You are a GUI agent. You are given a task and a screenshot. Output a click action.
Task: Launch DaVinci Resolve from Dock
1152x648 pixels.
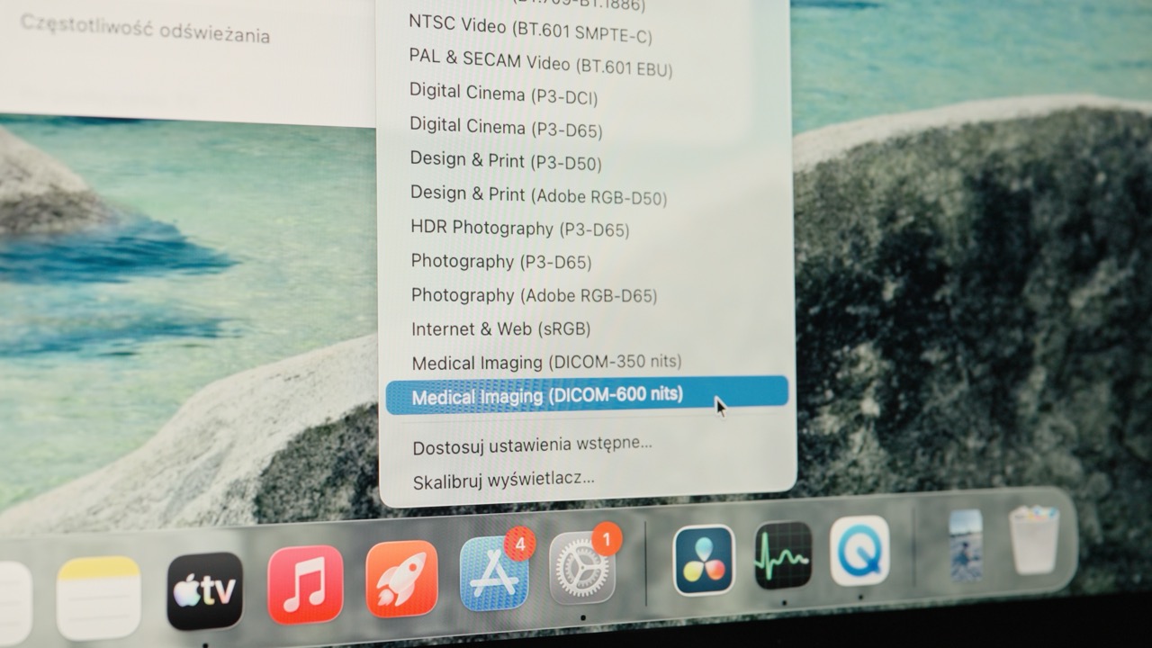pos(704,560)
